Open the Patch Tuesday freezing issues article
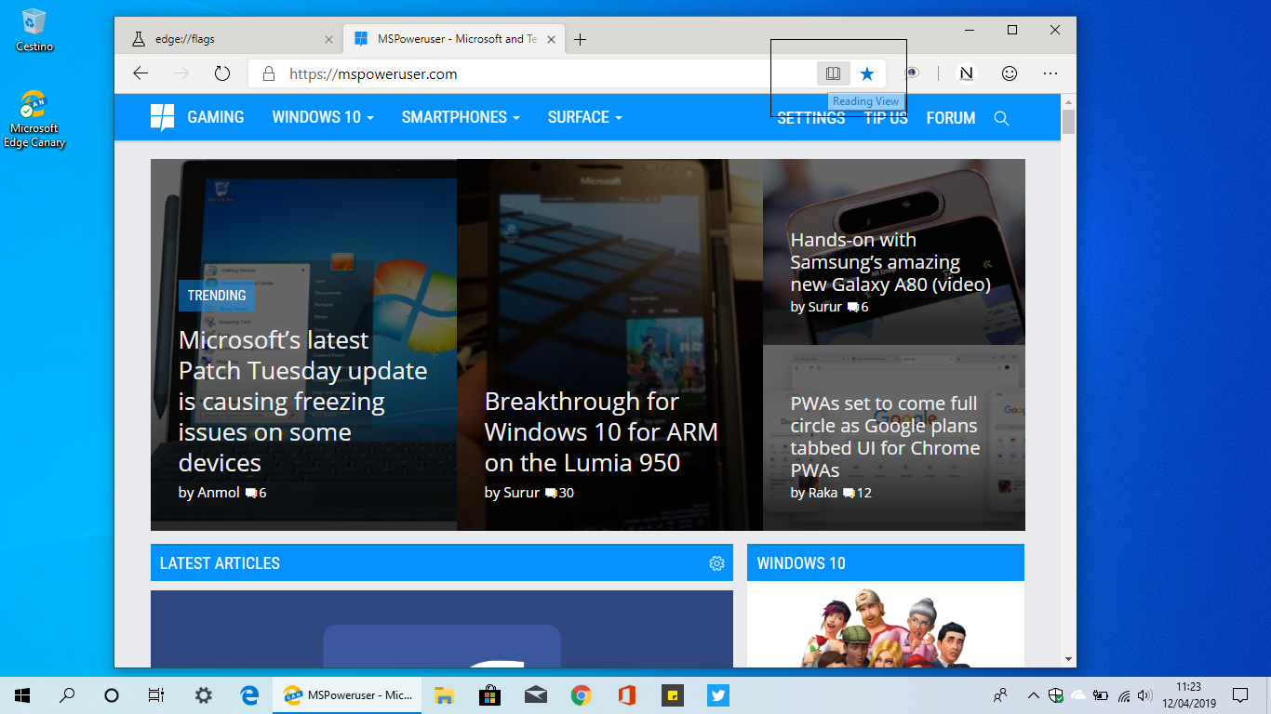Screen dimensions: 1271x714 (302, 402)
